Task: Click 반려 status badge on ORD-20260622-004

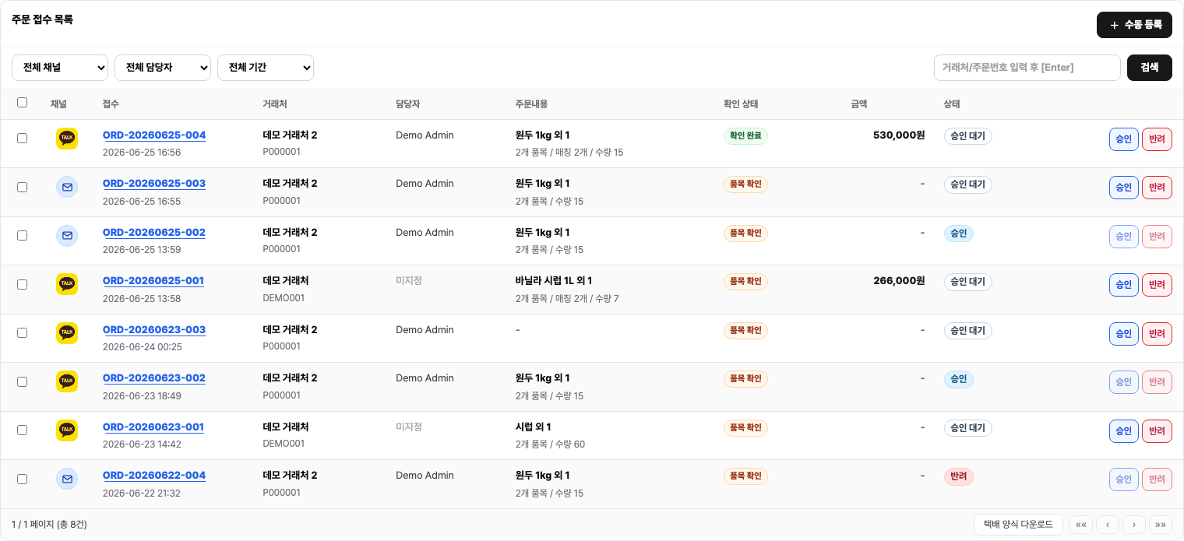Action: click(x=958, y=476)
